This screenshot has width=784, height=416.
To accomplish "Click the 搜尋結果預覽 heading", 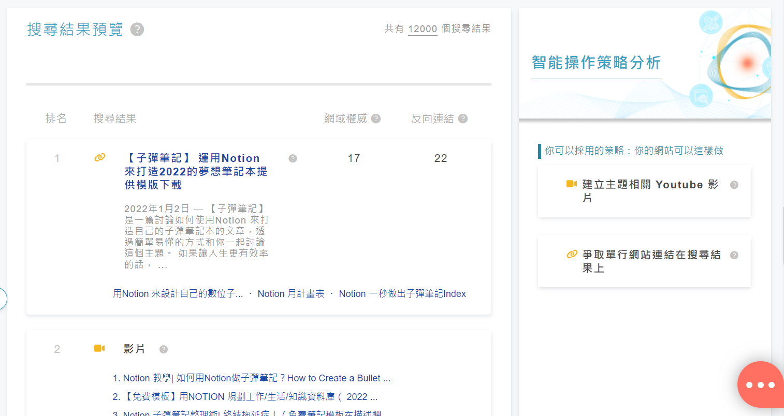I will (75, 29).
